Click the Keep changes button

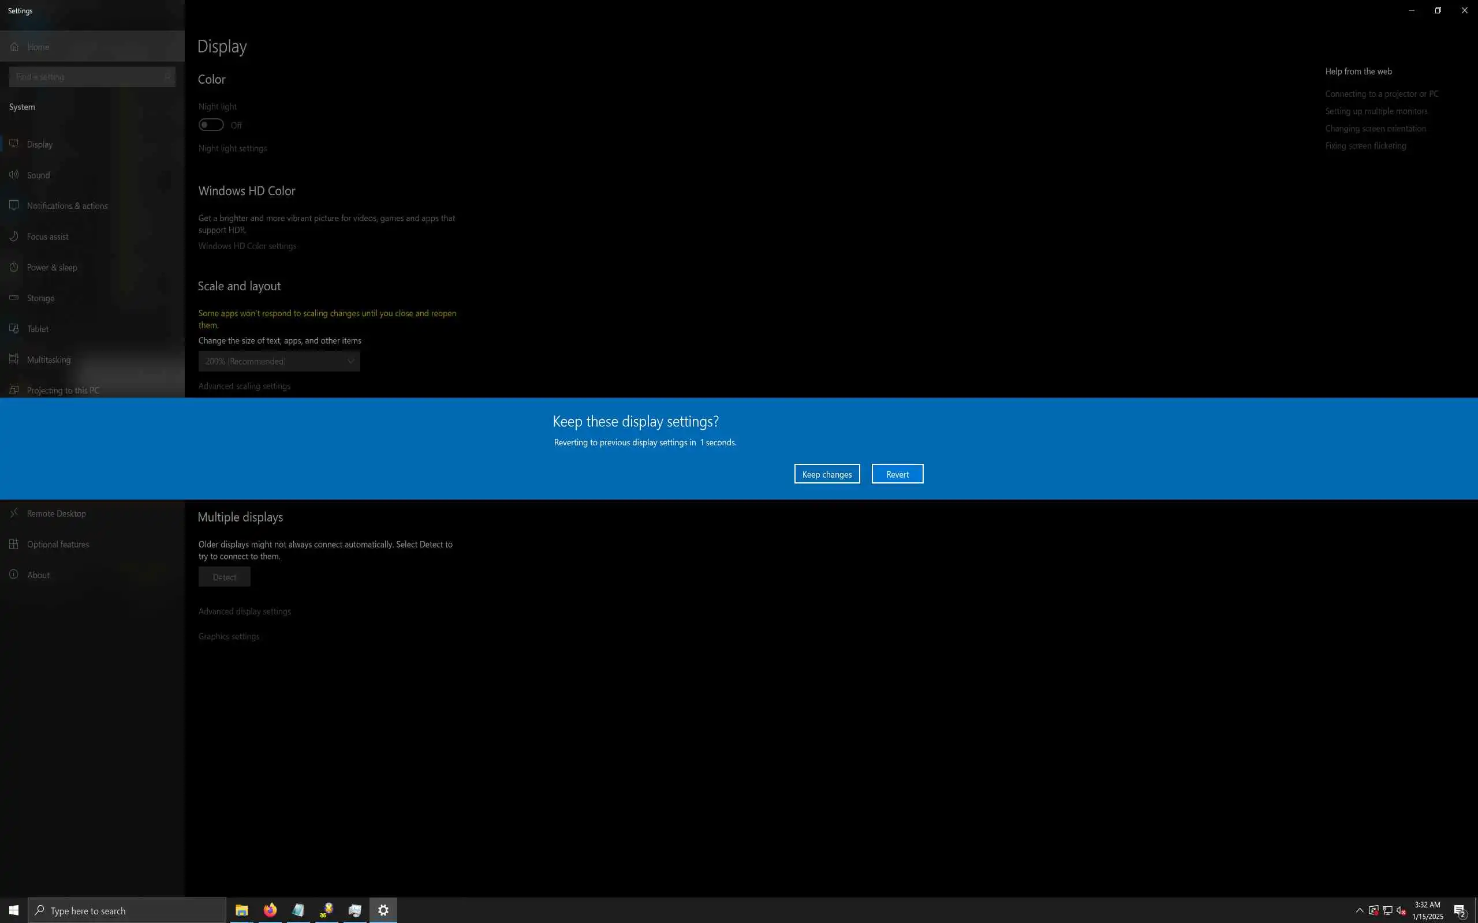click(826, 474)
